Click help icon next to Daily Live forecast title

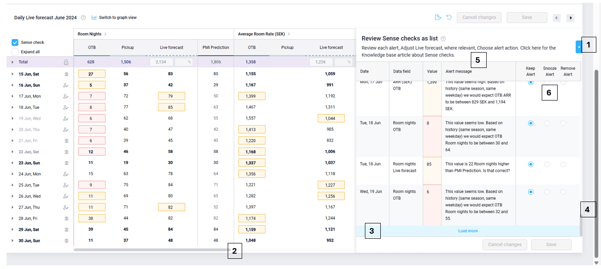(x=83, y=18)
